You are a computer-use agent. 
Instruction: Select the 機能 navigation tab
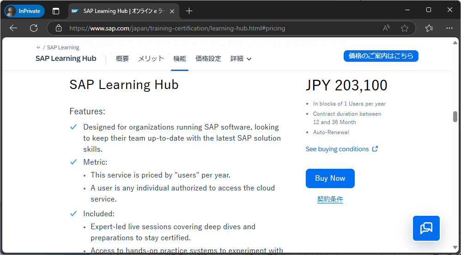pyautogui.click(x=180, y=59)
